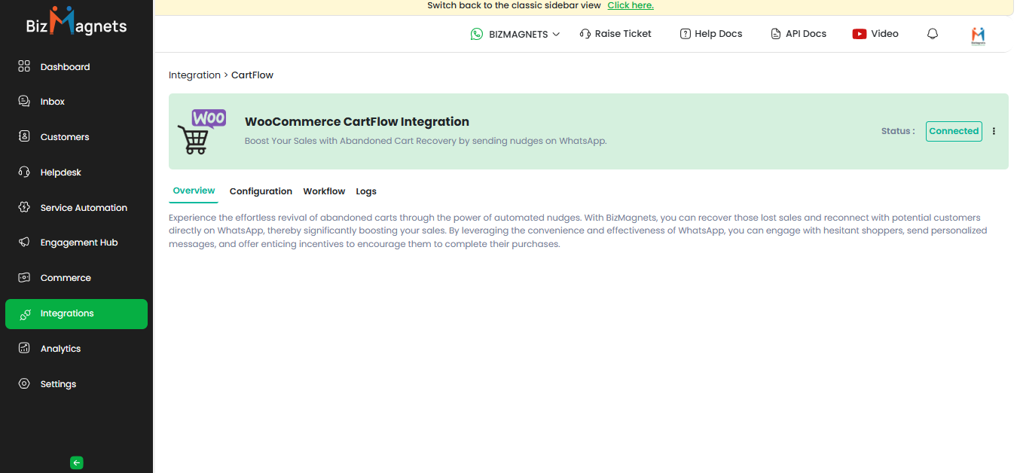
Task: Click the Raise Ticket button
Action: click(615, 34)
